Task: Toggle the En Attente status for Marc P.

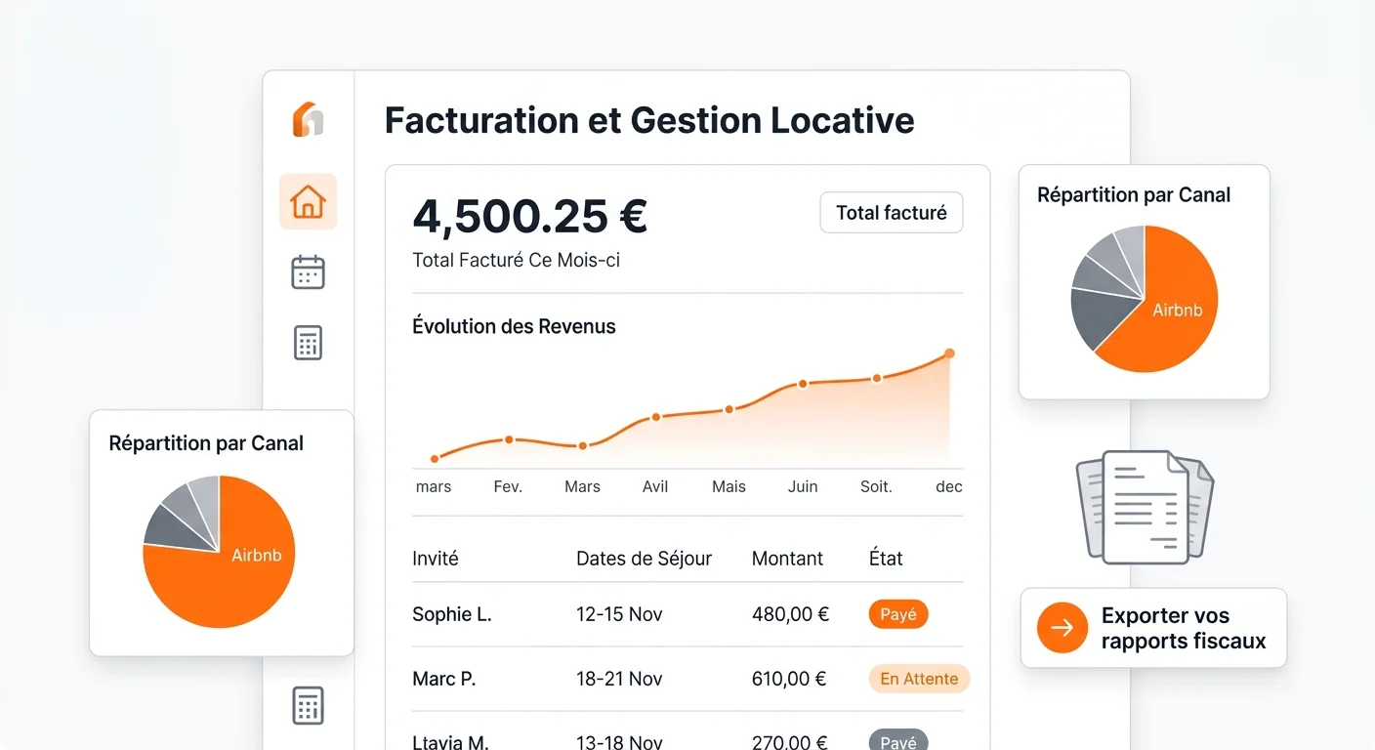Action: coord(918,678)
